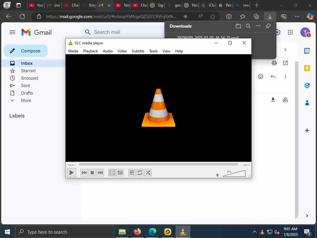Get add-ons with plus icon
This screenshot has height=238, width=317.
tap(307, 130)
